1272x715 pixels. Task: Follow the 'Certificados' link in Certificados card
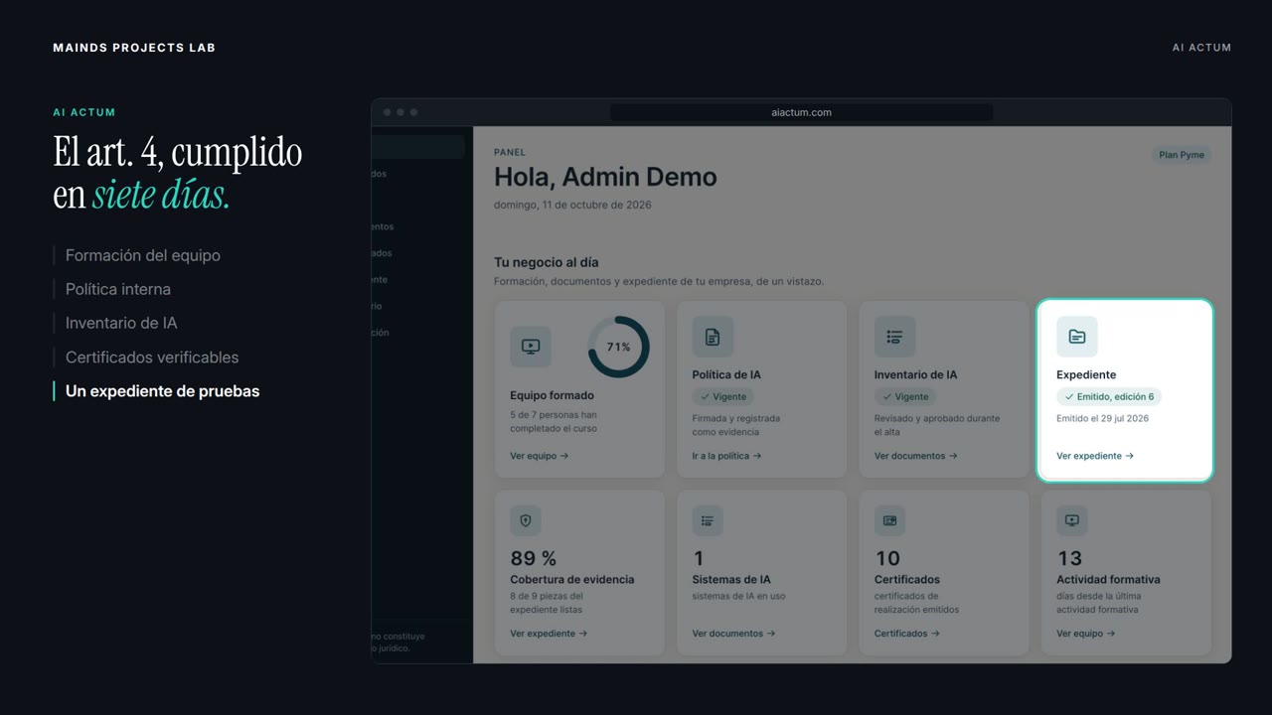[907, 634]
